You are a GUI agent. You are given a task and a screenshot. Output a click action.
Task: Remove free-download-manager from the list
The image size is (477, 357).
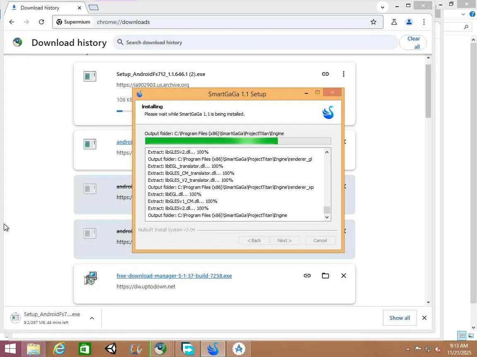[343, 276]
